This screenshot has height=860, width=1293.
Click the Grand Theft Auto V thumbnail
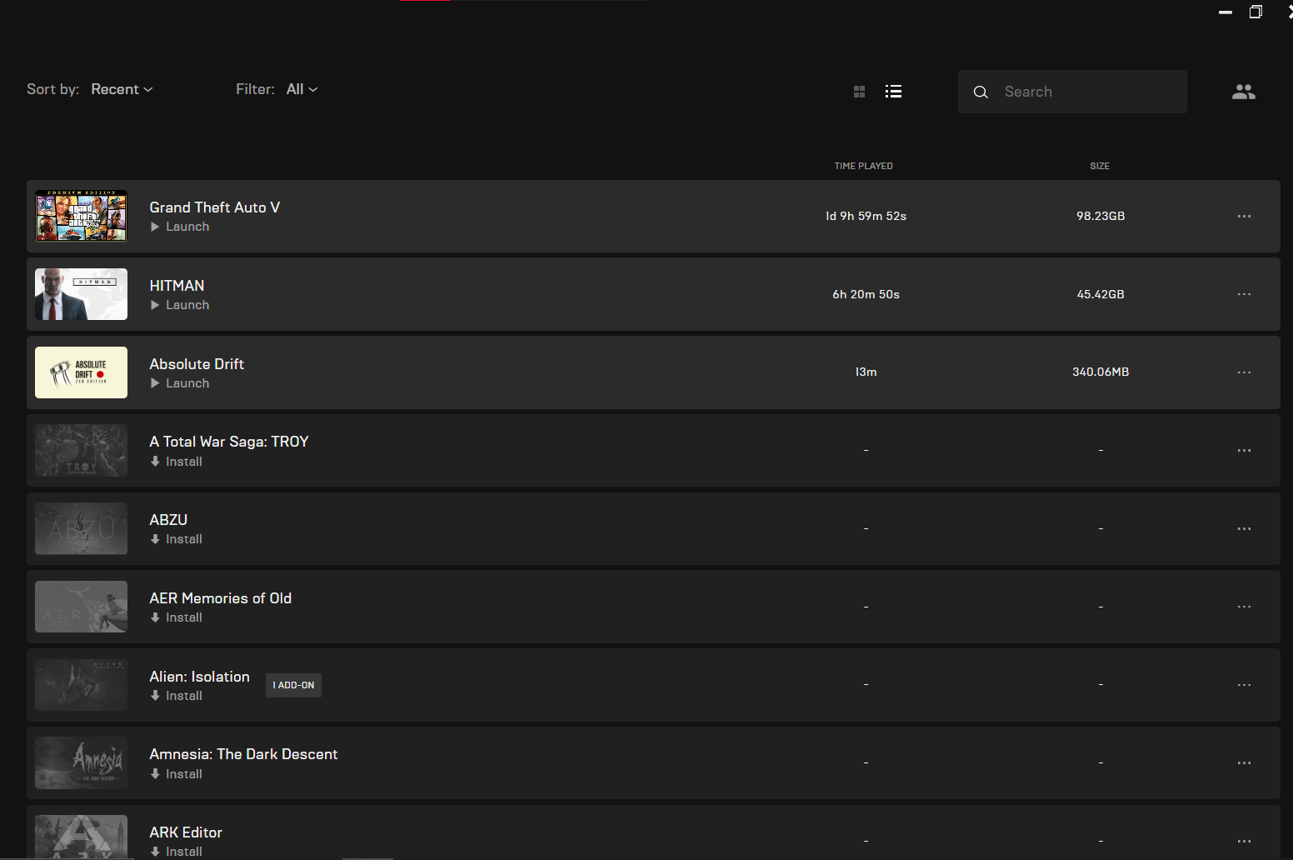[81, 216]
